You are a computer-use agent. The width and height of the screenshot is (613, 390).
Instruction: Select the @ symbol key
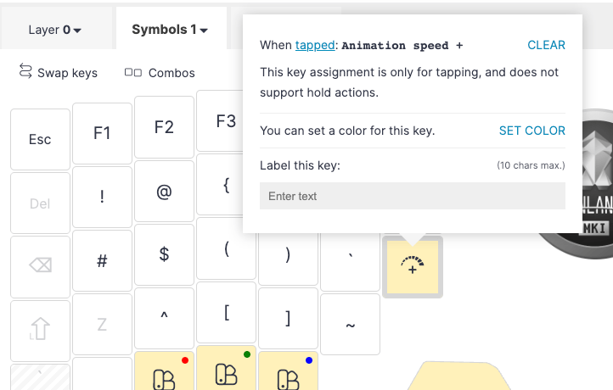[x=164, y=192]
